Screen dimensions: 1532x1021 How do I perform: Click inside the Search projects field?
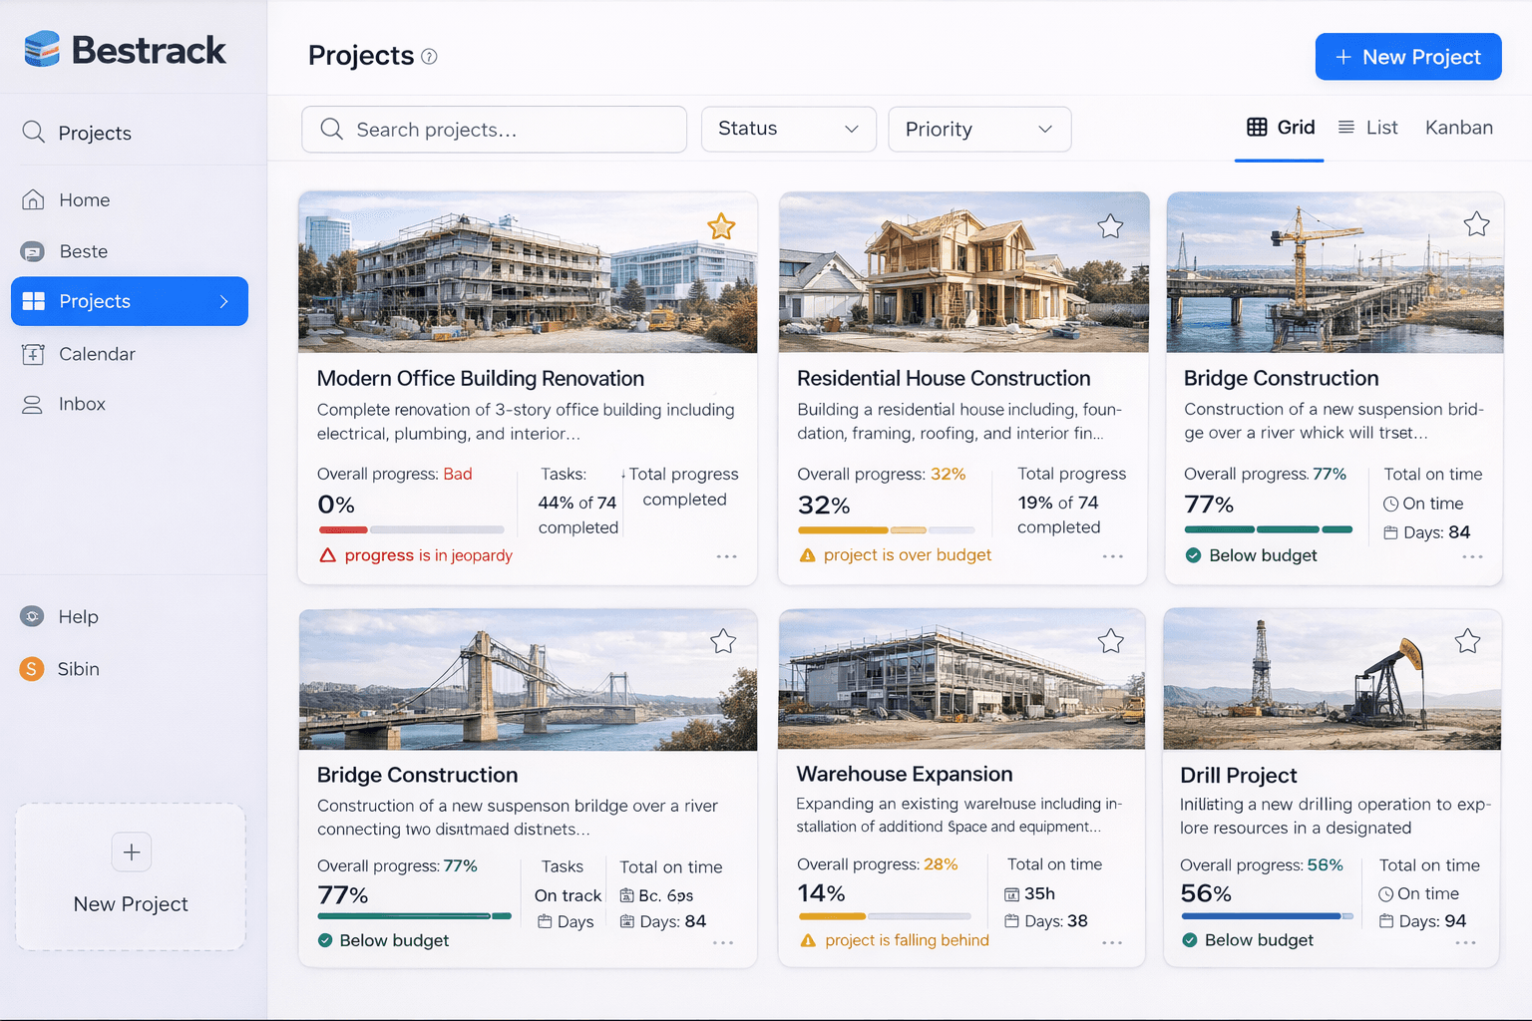coord(494,129)
